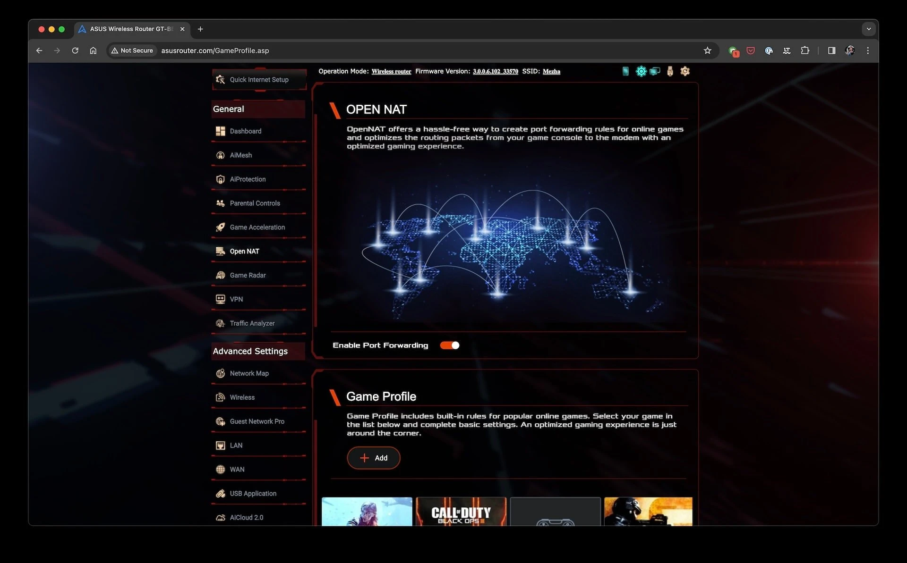907x563 pixels.
Task: Go to browser home page
Action: click(x=93, y=50)
